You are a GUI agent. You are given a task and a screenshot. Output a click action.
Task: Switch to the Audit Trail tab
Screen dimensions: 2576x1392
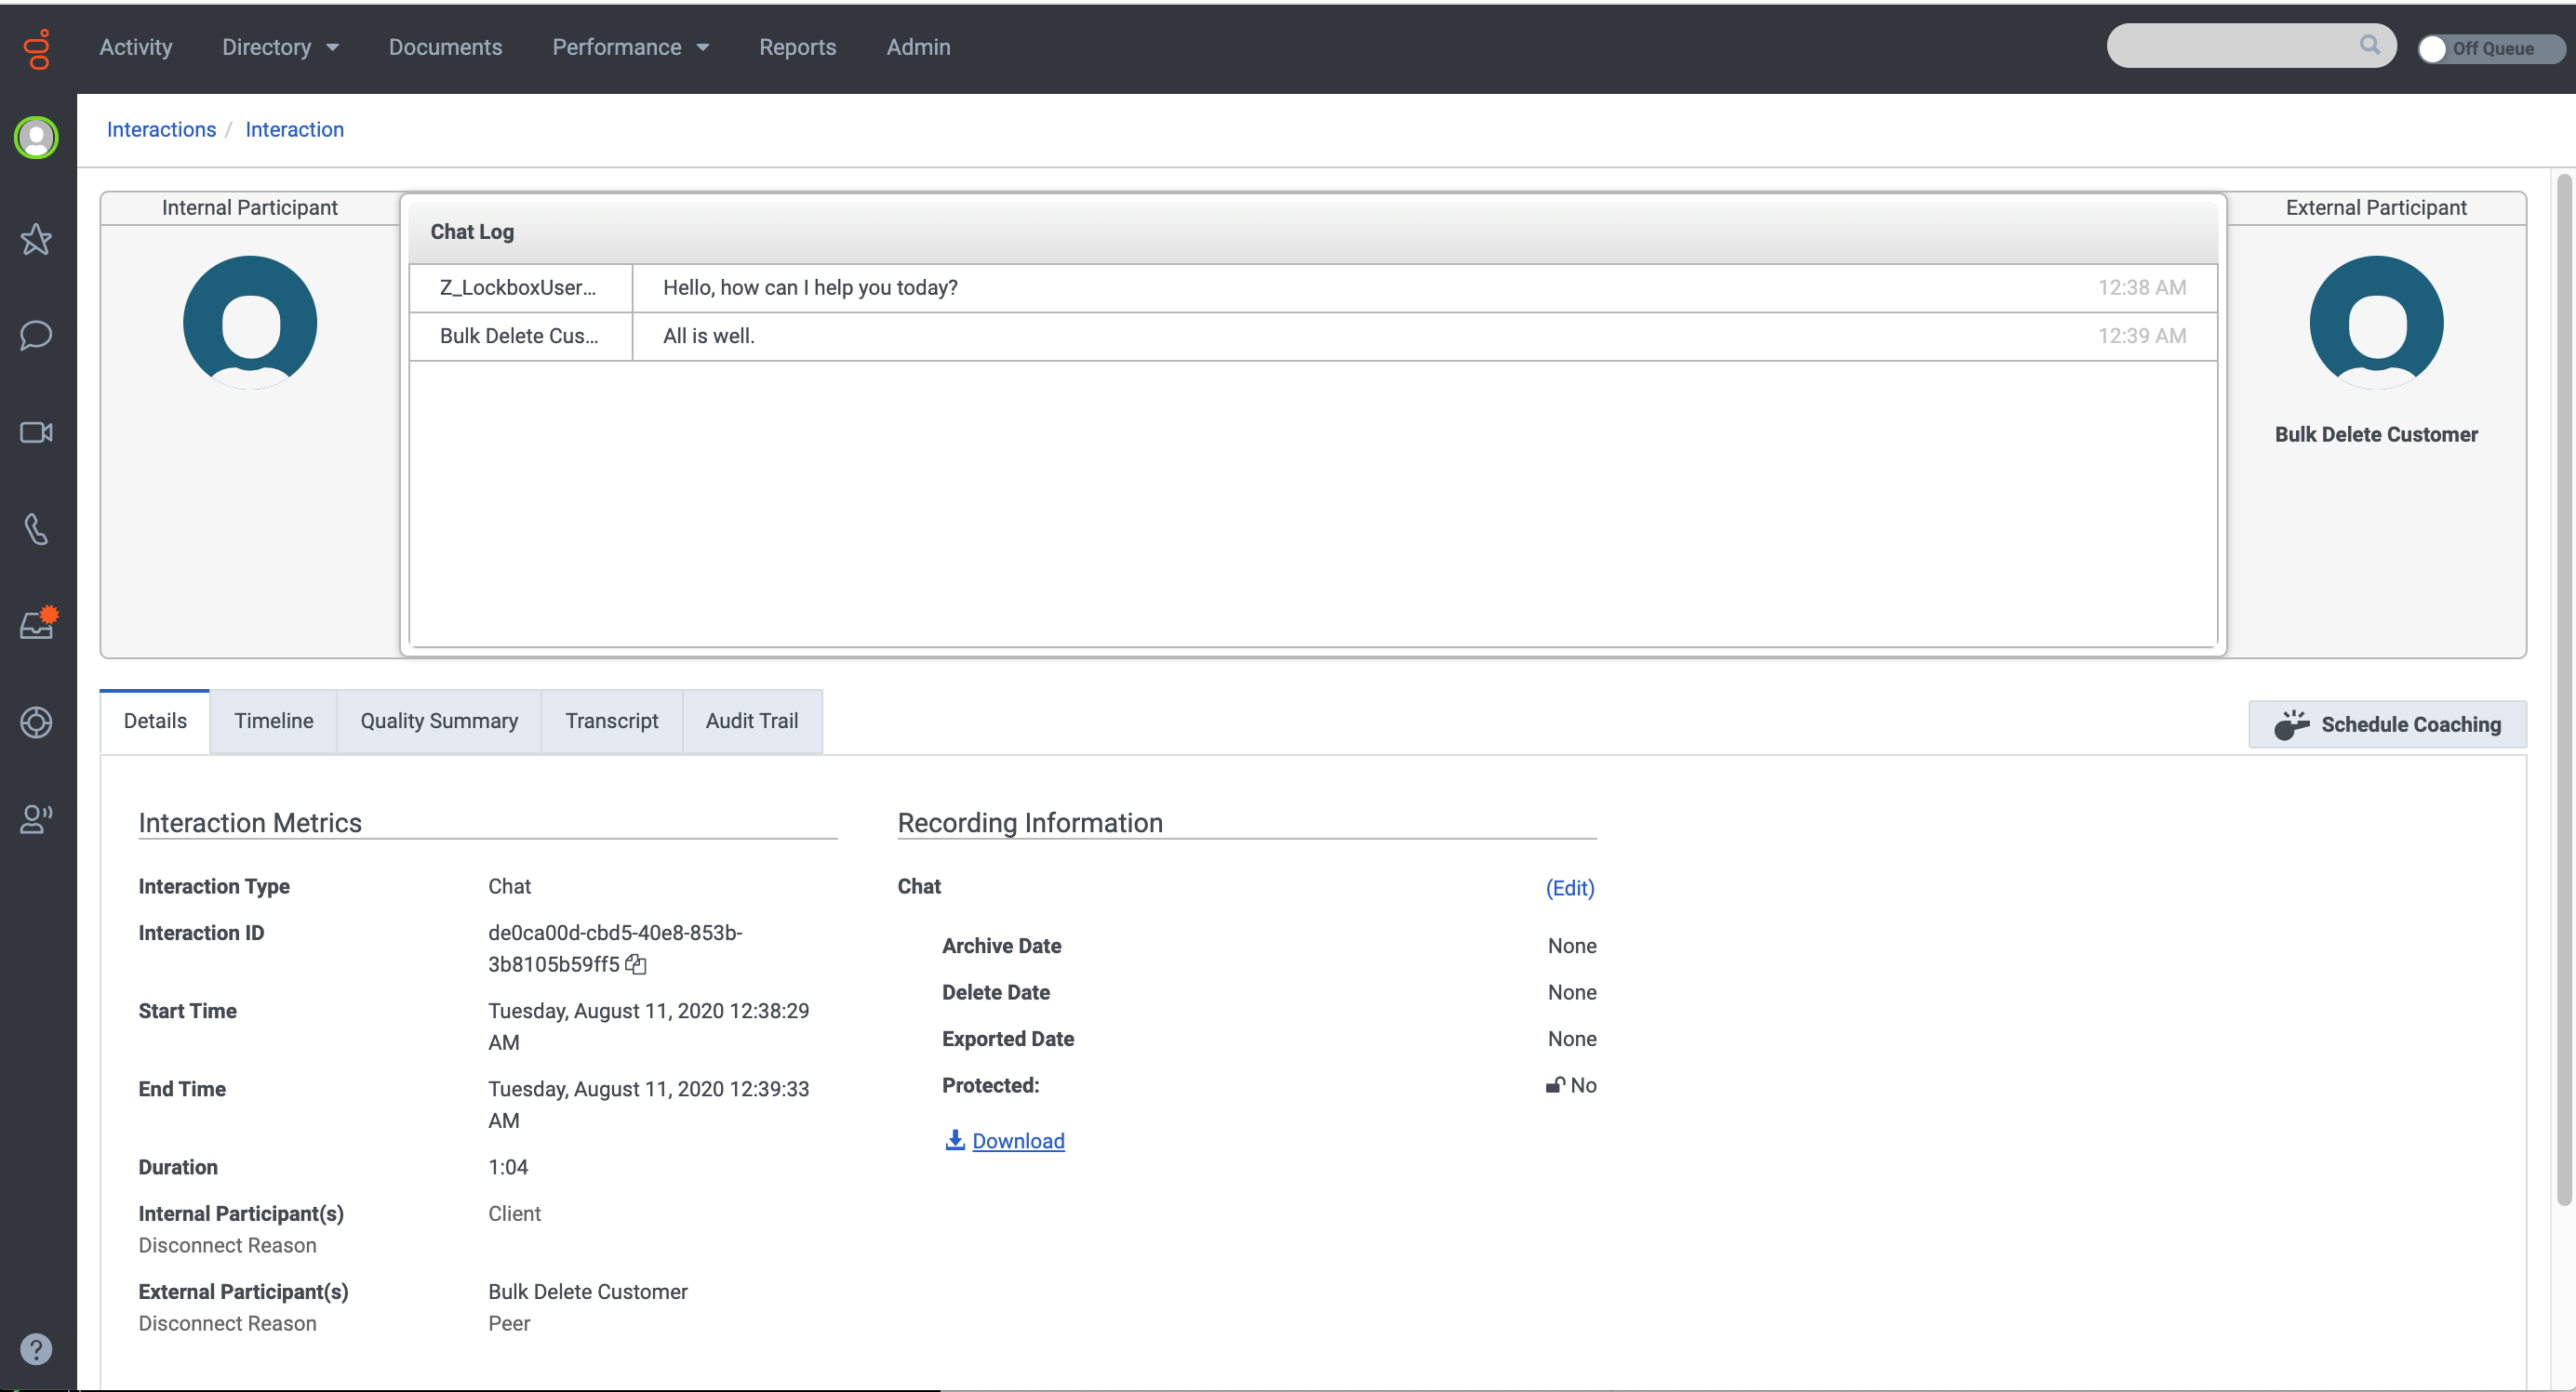click(x=752, y=721)
